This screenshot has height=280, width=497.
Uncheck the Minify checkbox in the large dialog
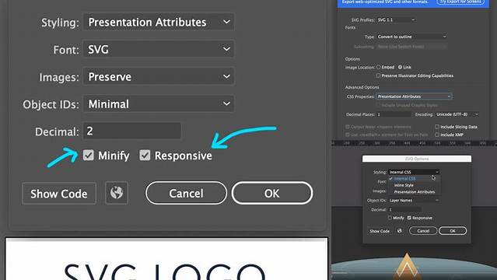[88, 156]
